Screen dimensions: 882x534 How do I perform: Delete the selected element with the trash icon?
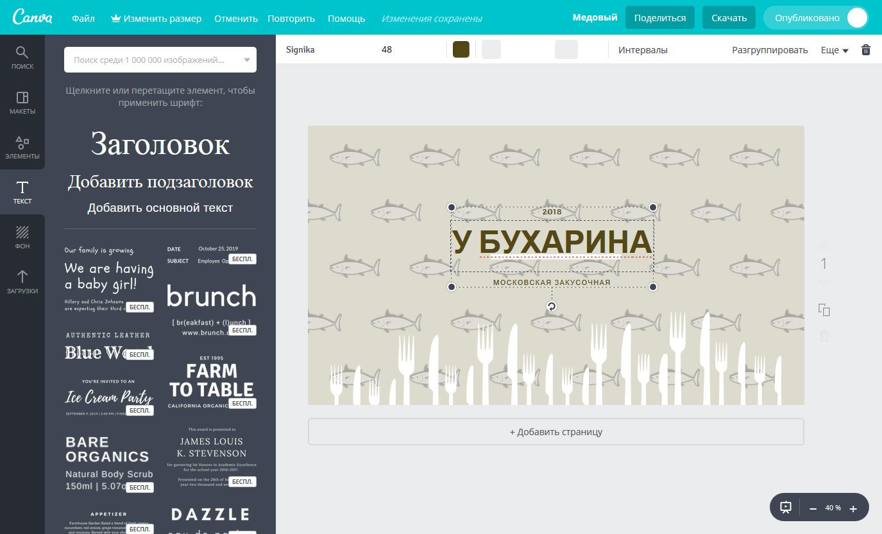(x=866, y=50)
